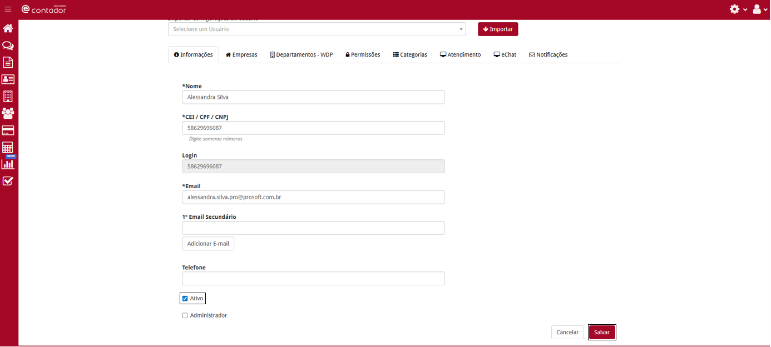Click the disabled Login field
Image resolution: width=771 pixels, height=347 pixels.
[x=313, y=167]
